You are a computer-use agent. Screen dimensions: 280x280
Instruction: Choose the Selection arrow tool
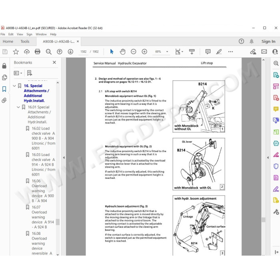pos(112,52)
